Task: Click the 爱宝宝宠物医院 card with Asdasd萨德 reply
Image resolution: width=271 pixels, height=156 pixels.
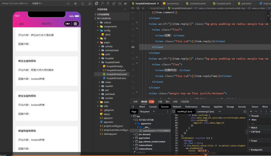Action: pyautogui.click(x=47, y=71)
